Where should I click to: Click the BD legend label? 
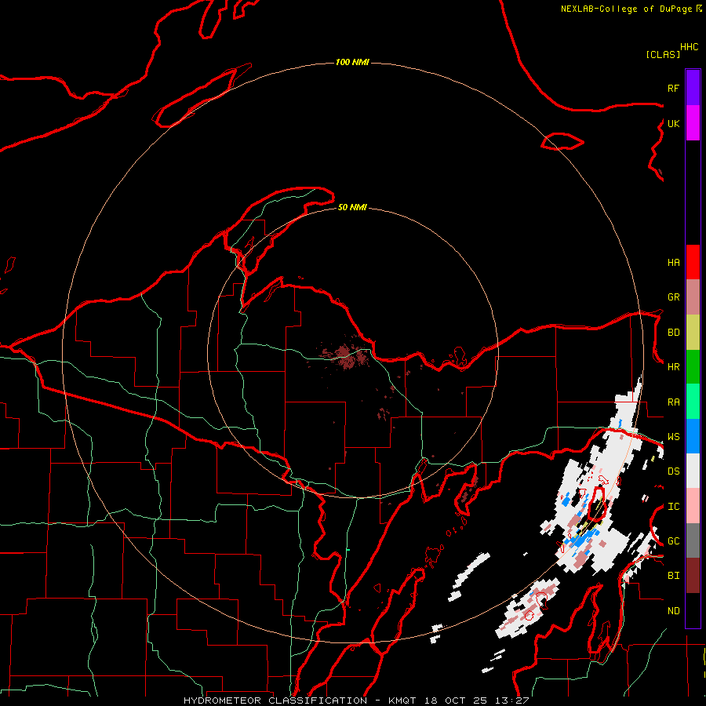673,333
